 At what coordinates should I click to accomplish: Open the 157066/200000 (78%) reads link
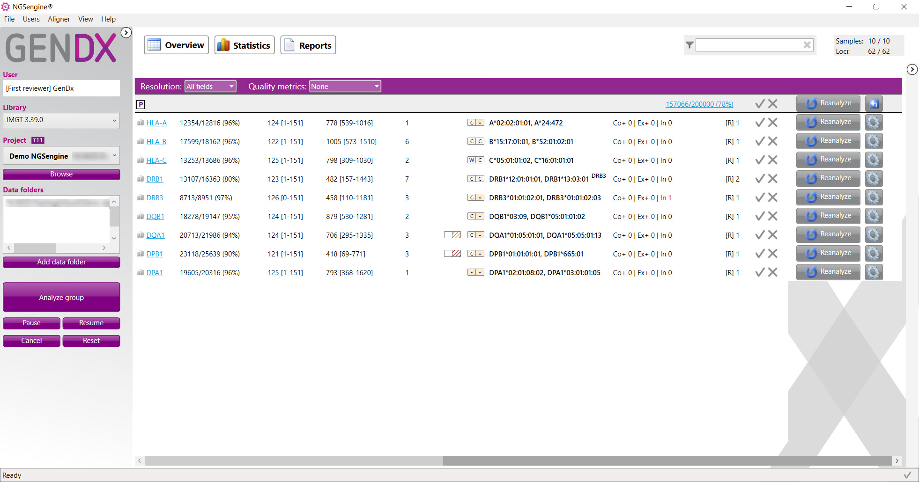pos(700,104)
